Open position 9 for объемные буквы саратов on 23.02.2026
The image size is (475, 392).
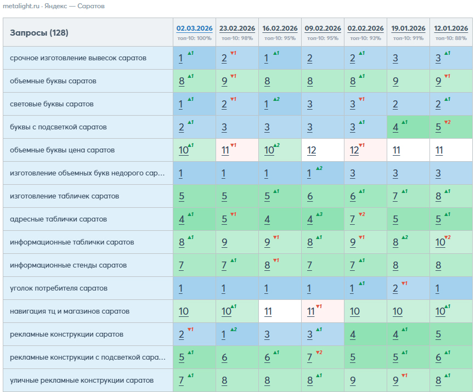[x=224, y=81]
